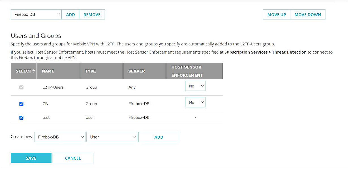Open the Create new type dropdown showing User
This screenshot has width=349, height=169.
[x=112, y=137]
